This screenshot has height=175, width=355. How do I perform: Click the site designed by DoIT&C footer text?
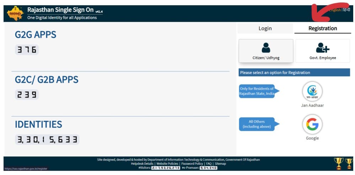(178, 160)
